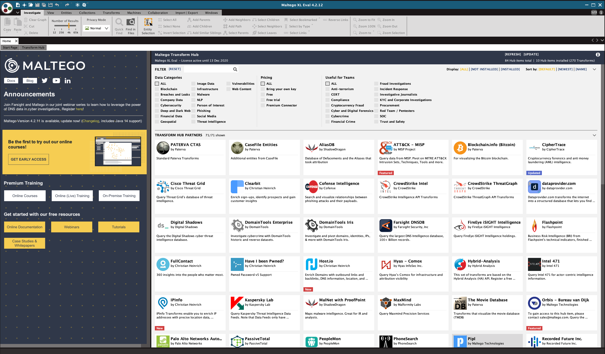The image size is (605, 354).
Task: Redo an action via the title bar arrow
Action: coord(67,5)
